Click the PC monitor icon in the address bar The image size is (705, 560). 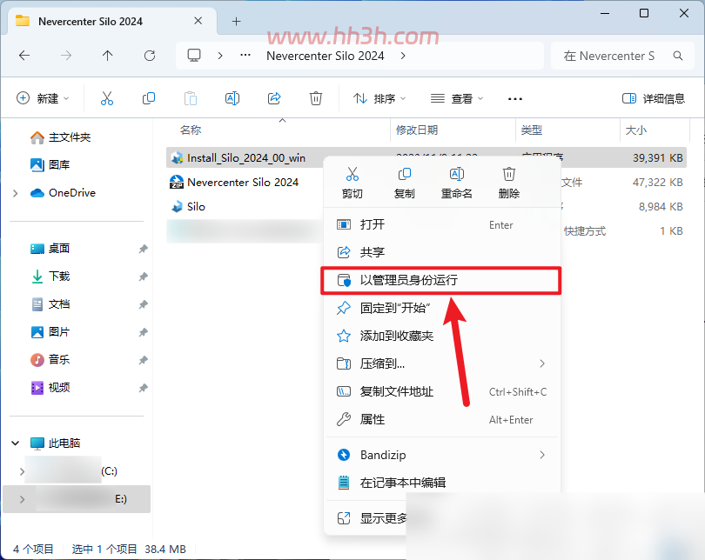(194, 56)
